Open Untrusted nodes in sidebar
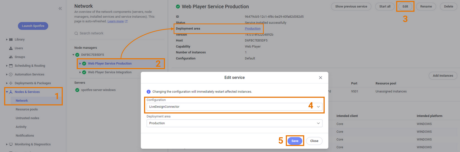 click(x=28, y=118)
